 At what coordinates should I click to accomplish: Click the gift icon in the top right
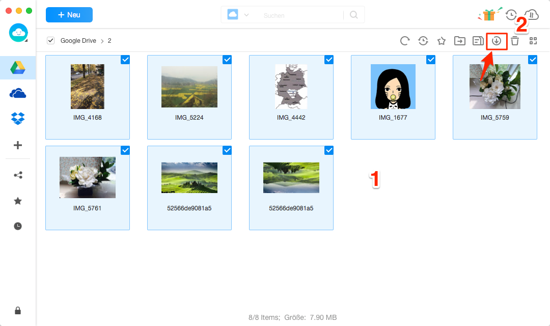tap(489, 15)
